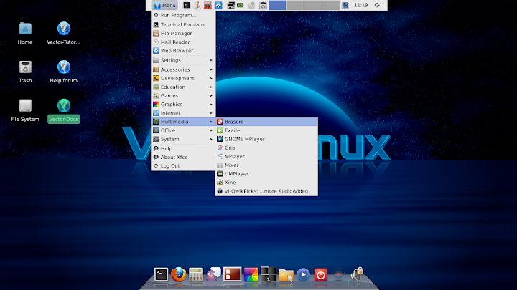Launch Exaile from the Multimedia submenu
517x290 pixels.
pyautogui.click(x=266, y=130)
